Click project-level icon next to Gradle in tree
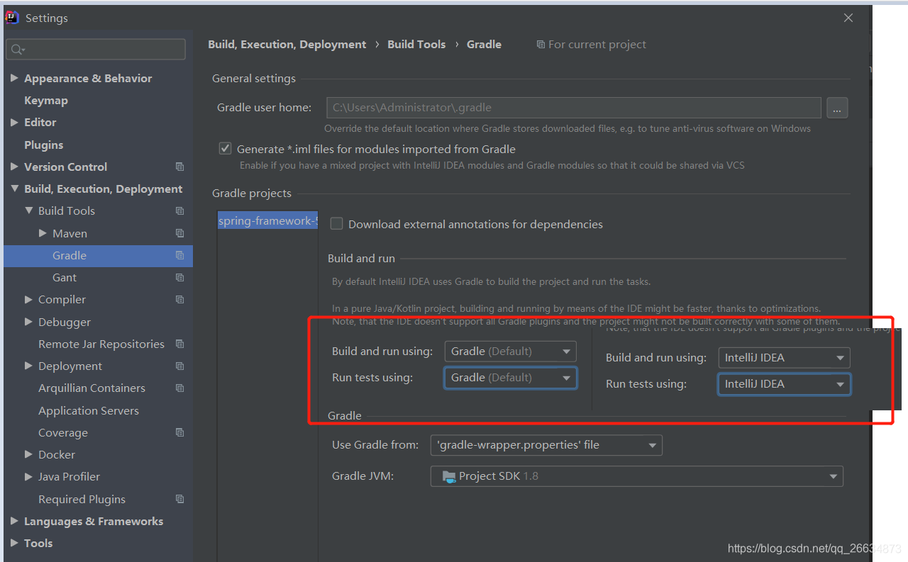The height and width of the screenshot is (562, 908). click(179, 255)
